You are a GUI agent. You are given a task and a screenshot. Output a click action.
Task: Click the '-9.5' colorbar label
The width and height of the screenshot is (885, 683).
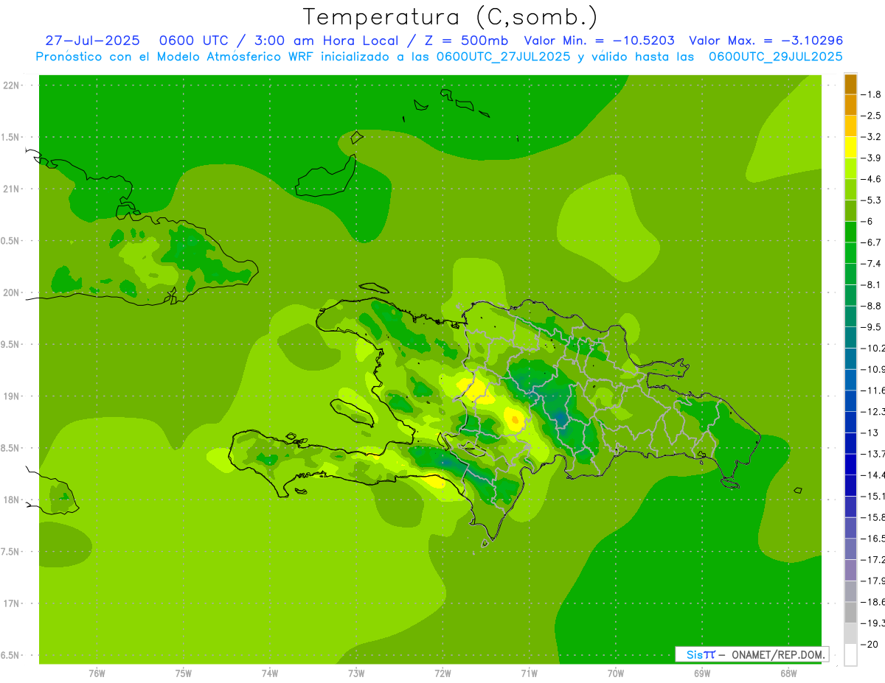click(x=872, y=327)
